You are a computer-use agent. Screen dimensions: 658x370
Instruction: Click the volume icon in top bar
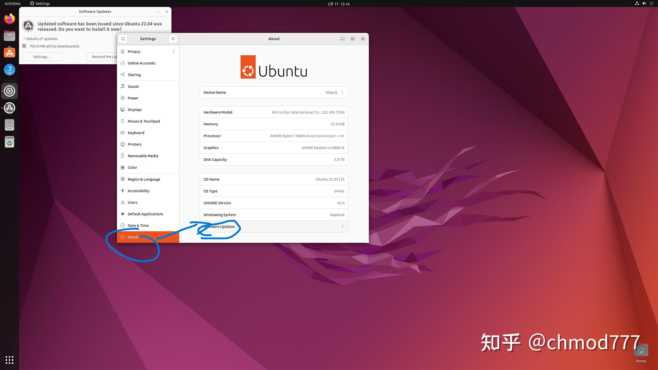[x=644, y=3]
